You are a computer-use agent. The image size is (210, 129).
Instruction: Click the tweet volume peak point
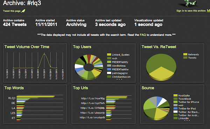click(x=44, y=54)
